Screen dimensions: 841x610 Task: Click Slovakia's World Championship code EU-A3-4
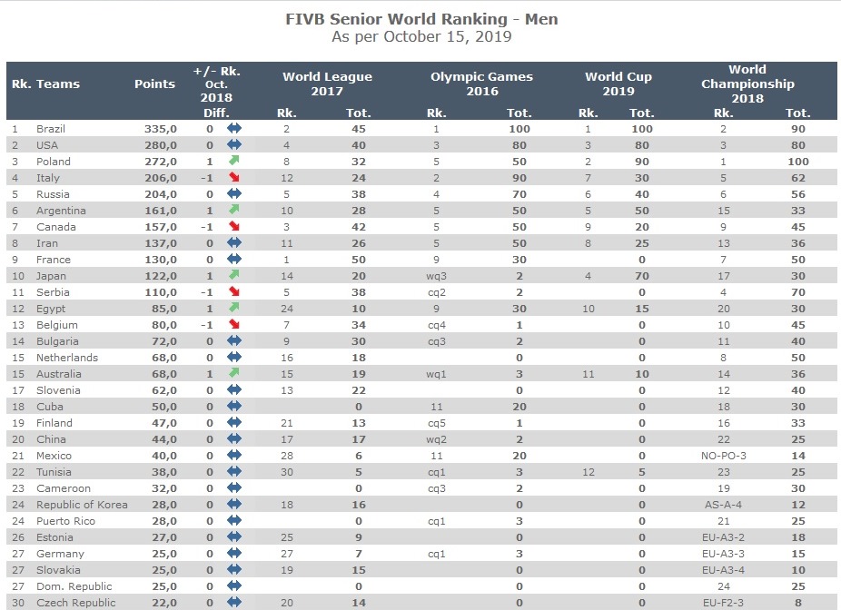[x=724, y=570]
